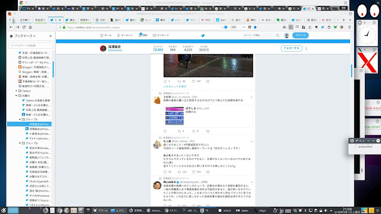
Task: Reply to the tweet below the street photo
Action: 165,81
